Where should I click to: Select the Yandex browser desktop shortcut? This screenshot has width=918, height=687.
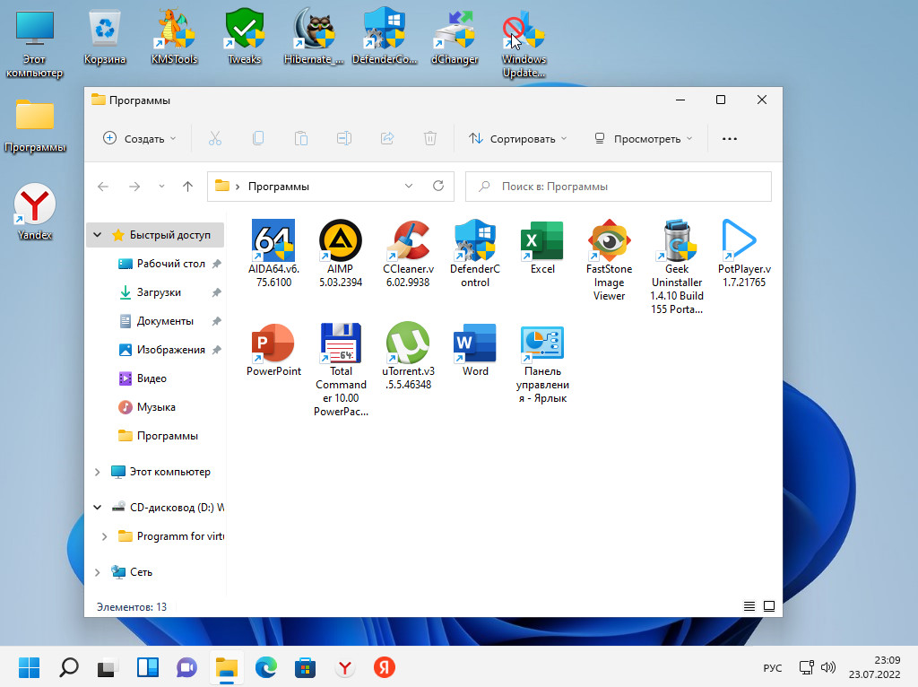35,212
